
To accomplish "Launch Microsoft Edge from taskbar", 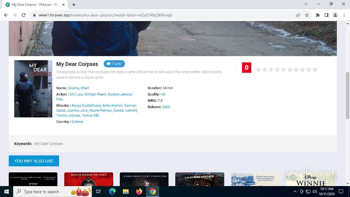I will [112, 192].
